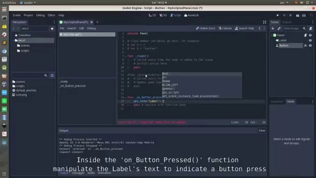Click the file search magnifier icon
Screen dimensions: 316x178
point(46,76)
